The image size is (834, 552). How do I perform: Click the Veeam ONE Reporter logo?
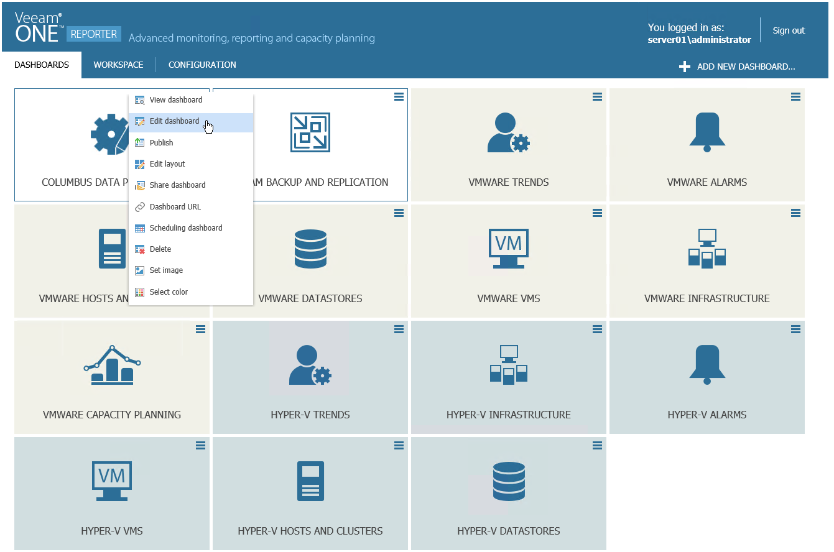tap(68, 28)
